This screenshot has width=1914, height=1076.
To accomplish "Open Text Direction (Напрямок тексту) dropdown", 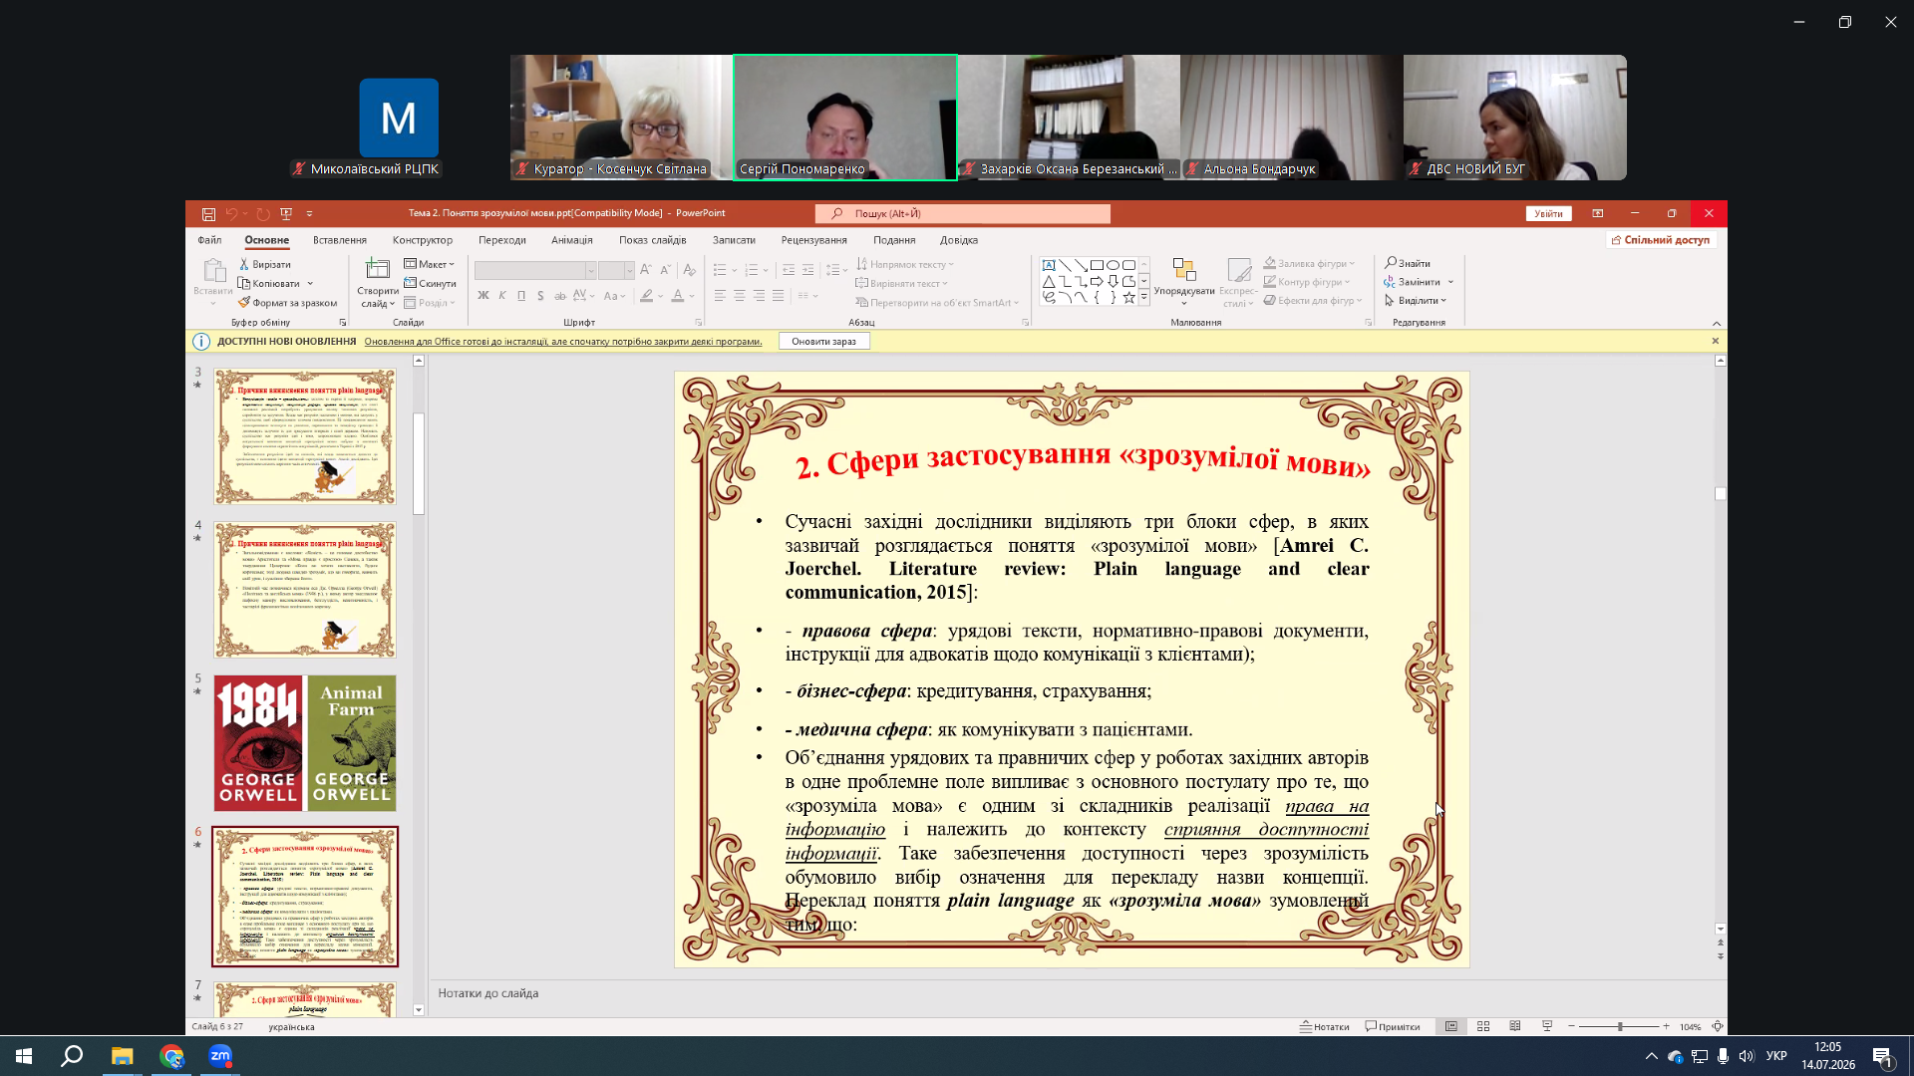I will click(x=905, y=264).
